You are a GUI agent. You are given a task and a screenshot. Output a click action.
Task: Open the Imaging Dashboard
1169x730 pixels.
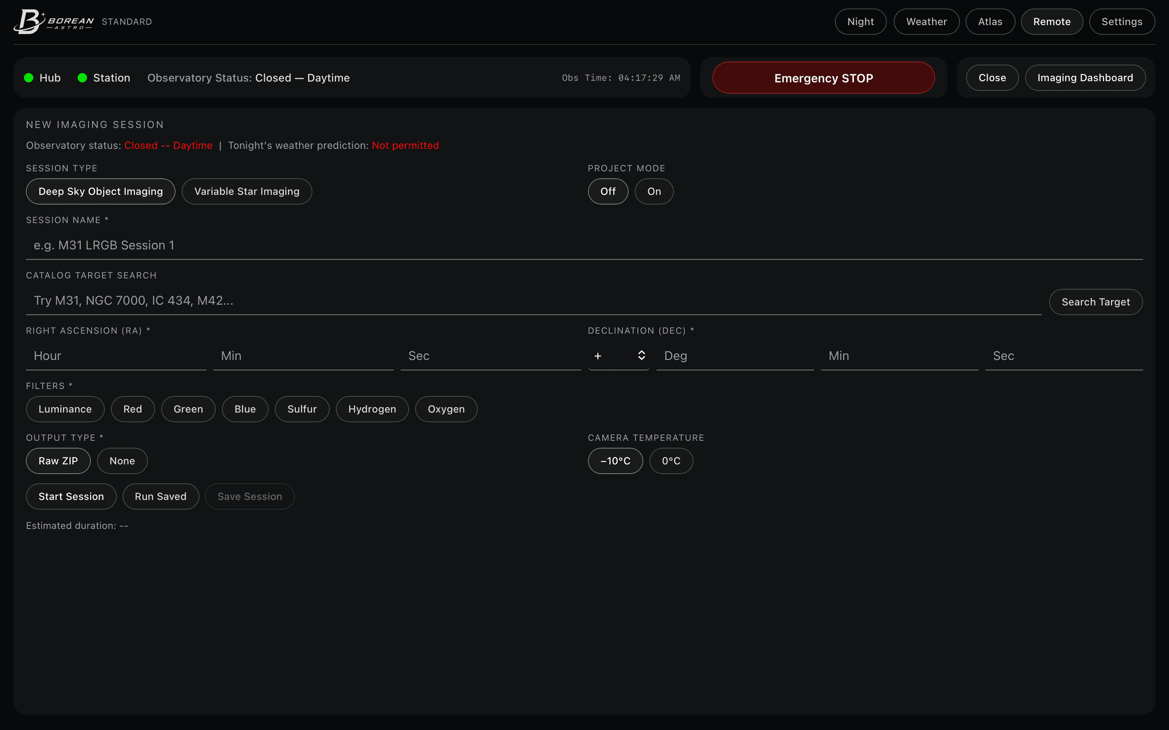[1085, 78]
